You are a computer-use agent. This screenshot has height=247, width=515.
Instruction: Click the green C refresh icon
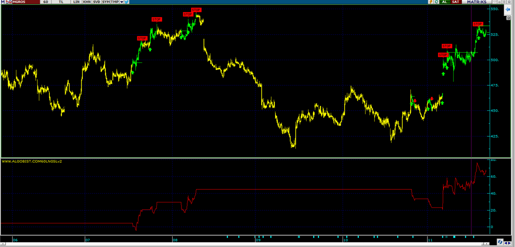click(x=436, y=2)
